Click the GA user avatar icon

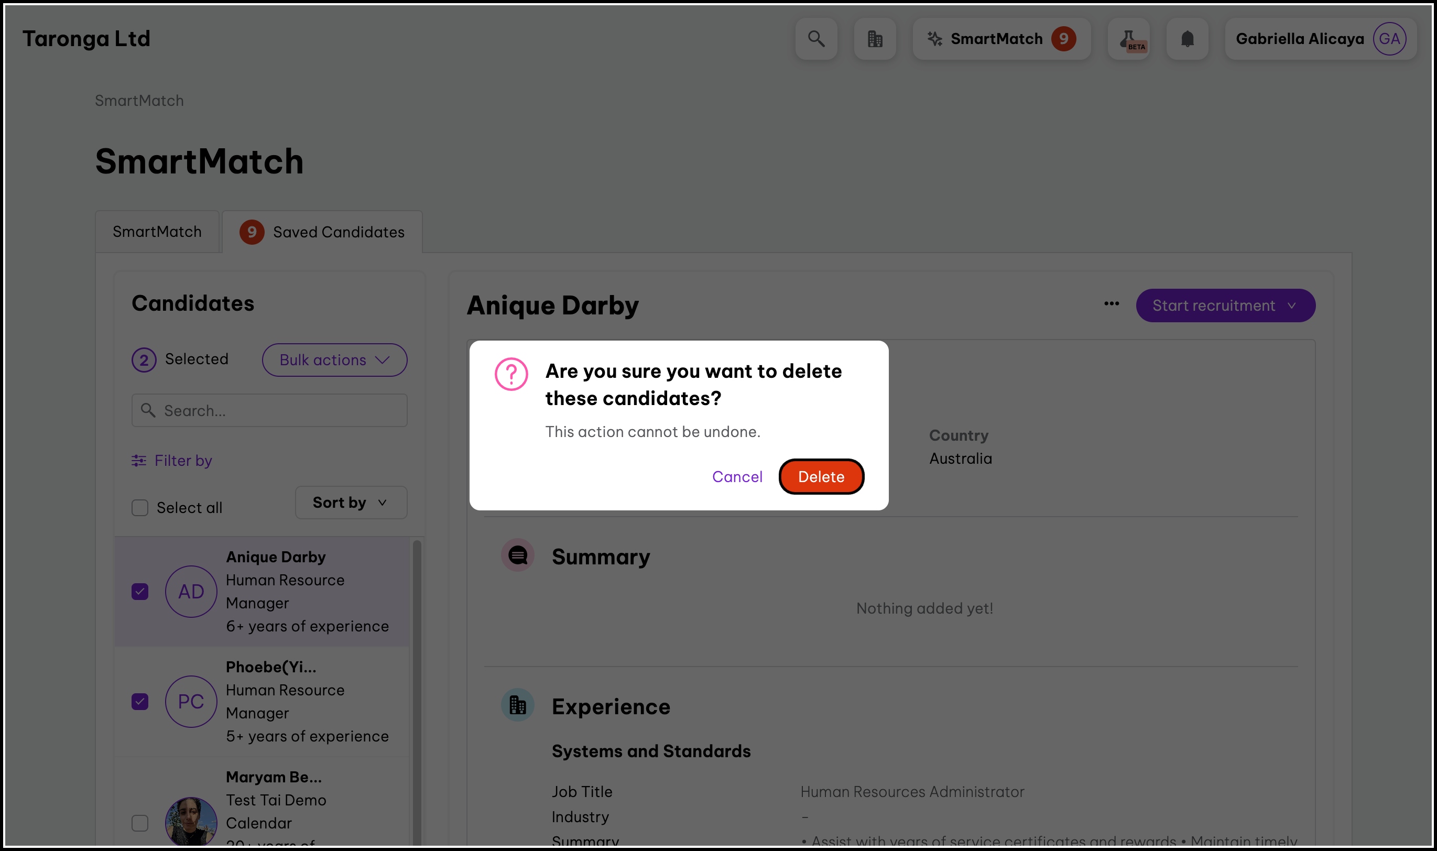1389,39
